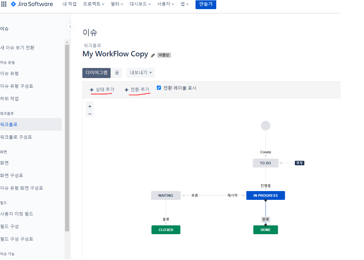This screenshot has height=260, width=364.
Task: Open the 프로젝트 dropdown menu
Action: tap(94, 4)
